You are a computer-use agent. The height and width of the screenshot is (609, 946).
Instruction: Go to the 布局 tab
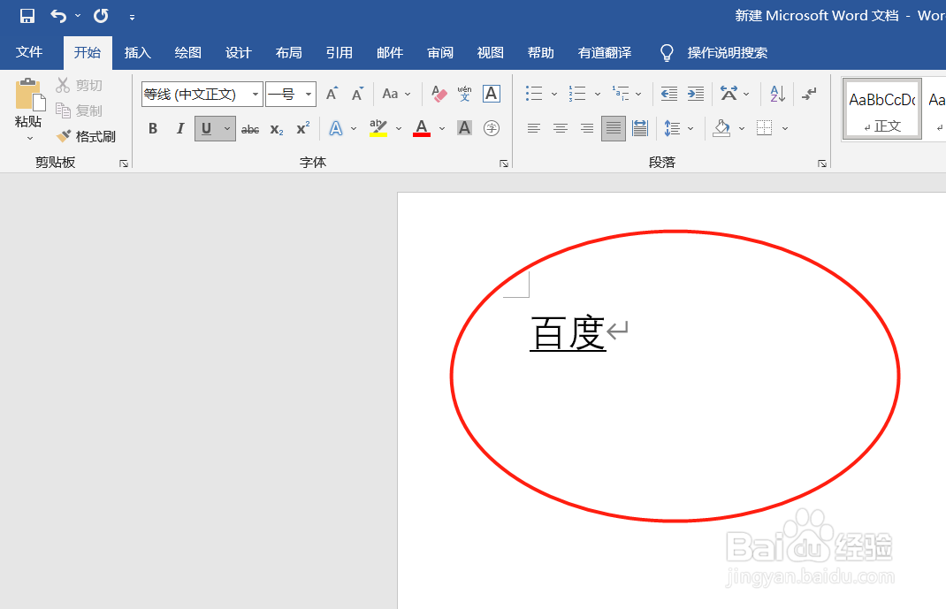(288, 52)
